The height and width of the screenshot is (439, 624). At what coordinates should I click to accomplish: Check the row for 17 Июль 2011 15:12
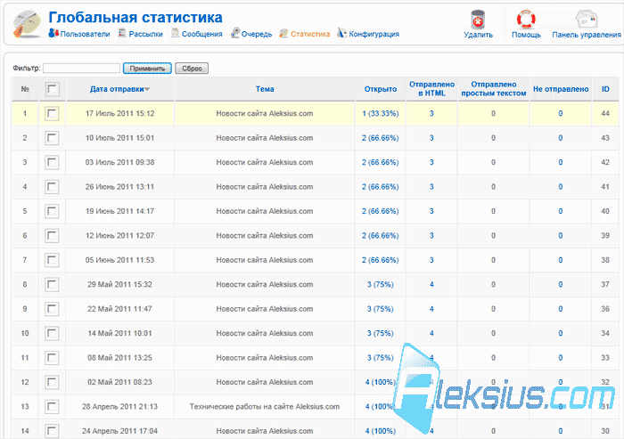coord(52,114)
